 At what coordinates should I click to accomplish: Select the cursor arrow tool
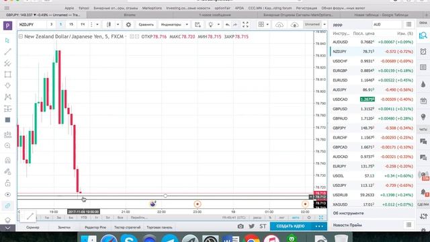[x=7, y=40]
